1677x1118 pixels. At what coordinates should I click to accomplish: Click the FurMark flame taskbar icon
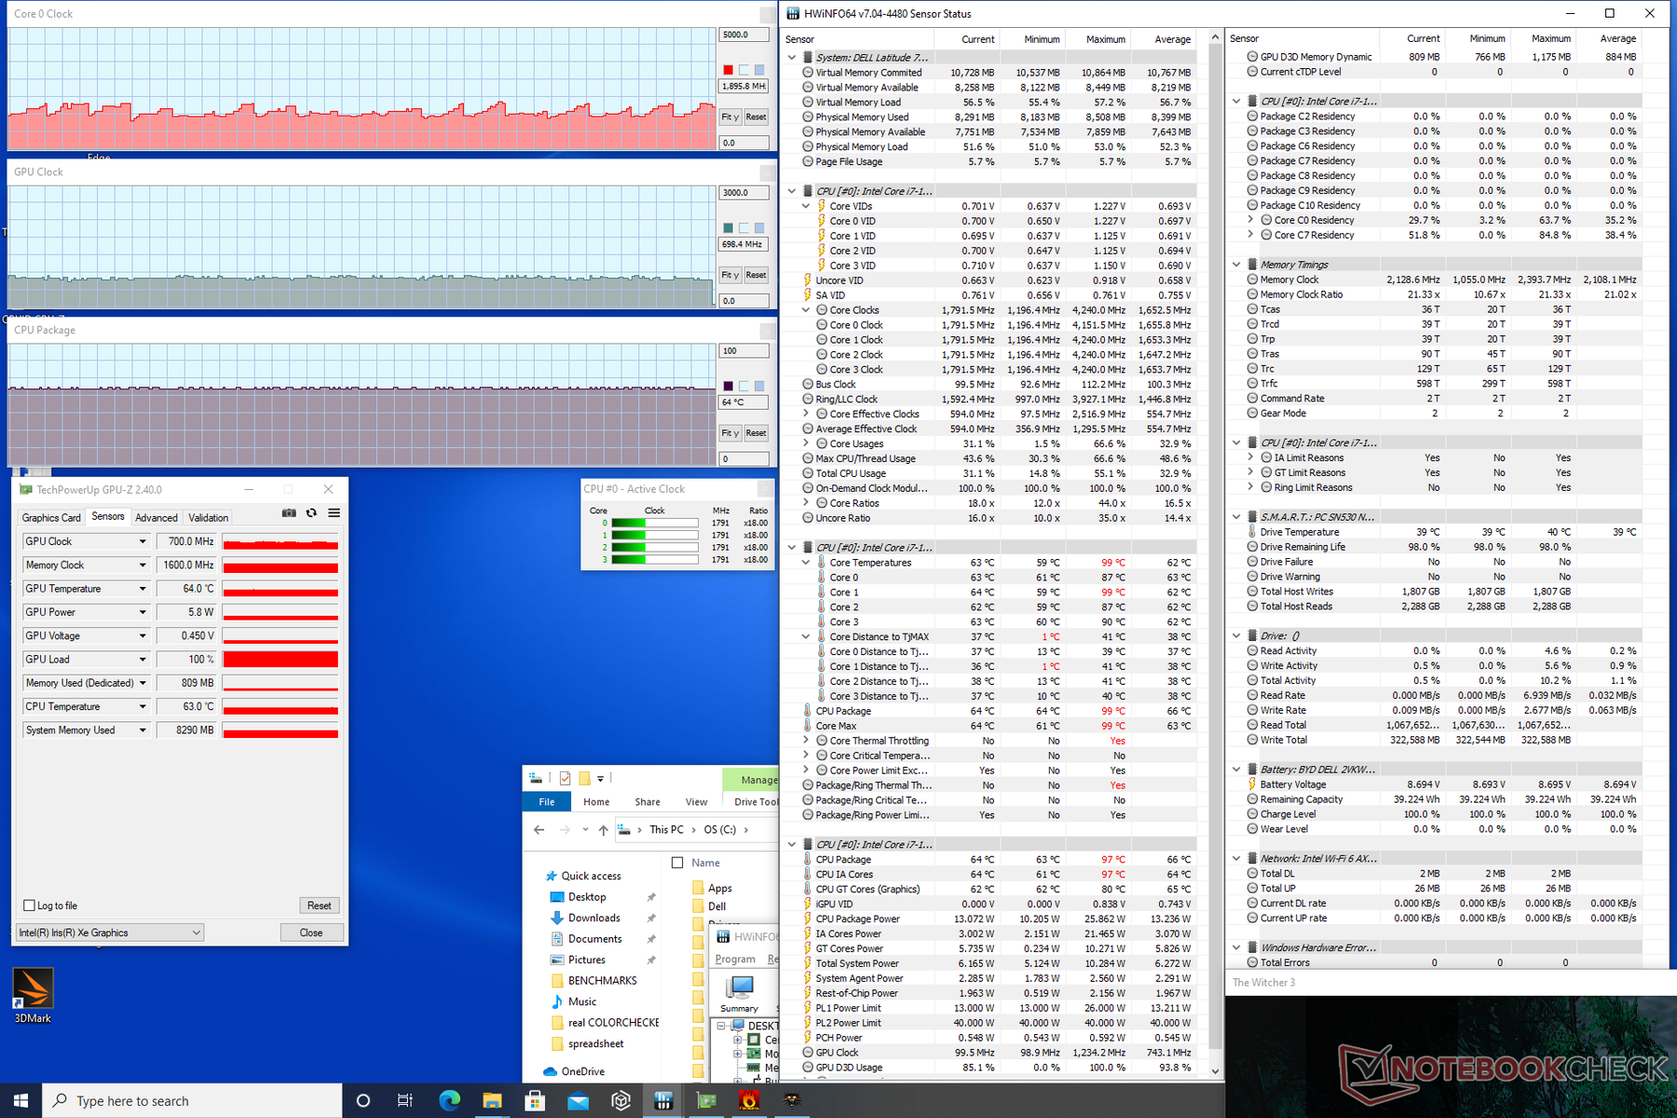[x=749, y=1100]
